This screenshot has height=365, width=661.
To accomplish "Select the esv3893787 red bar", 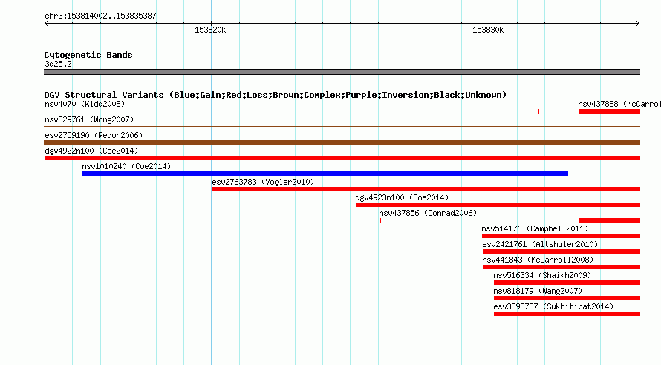I will [567, 314].
